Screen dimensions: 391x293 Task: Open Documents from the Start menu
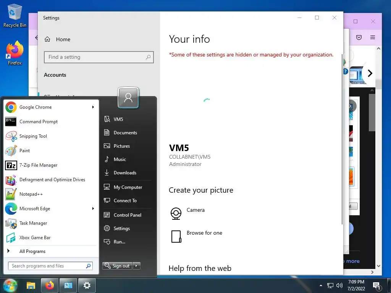point(127,132)
